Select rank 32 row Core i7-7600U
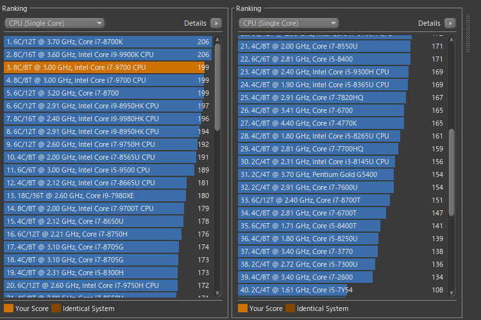Viewport: 481px width, 320px height. (342, 187)
